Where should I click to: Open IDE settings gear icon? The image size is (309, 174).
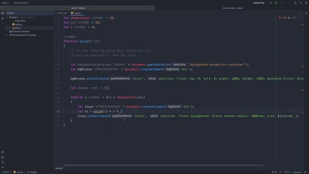point(306,3)
